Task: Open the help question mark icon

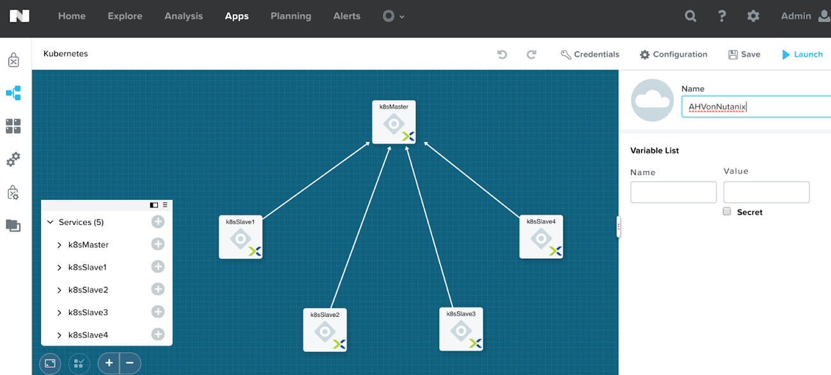Action: tap(722, 17)
